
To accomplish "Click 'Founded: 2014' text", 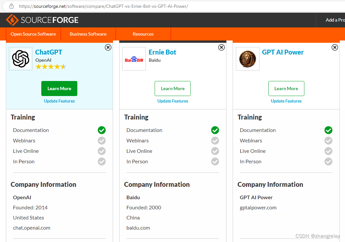I will (30, 208).
